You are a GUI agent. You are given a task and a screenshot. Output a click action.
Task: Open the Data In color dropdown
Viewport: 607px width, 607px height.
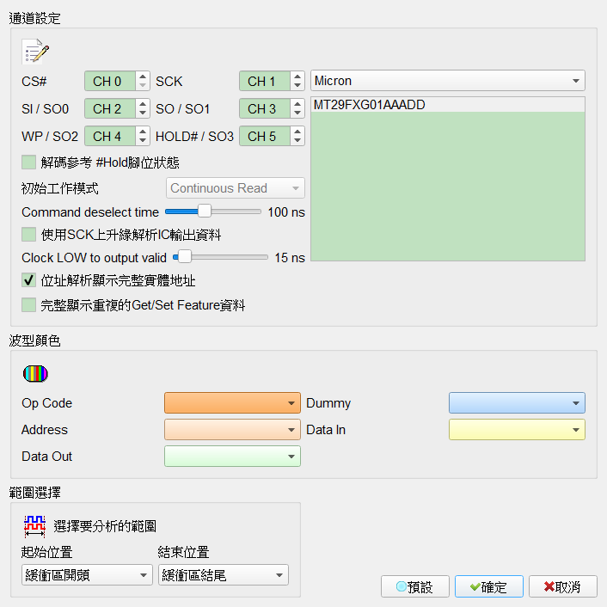click(x=517, y=430)
